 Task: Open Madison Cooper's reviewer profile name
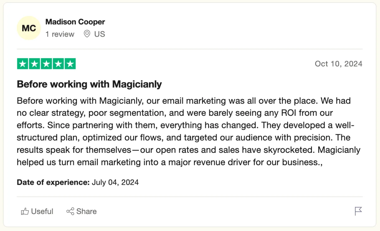[75, 22]
